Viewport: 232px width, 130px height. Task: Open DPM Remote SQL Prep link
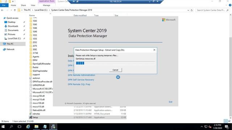pos(79,84)
